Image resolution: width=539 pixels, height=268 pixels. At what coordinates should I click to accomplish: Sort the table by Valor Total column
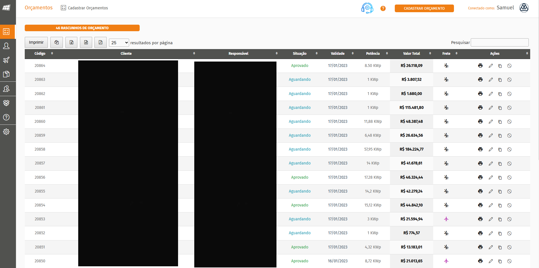(x=411, y=54)
